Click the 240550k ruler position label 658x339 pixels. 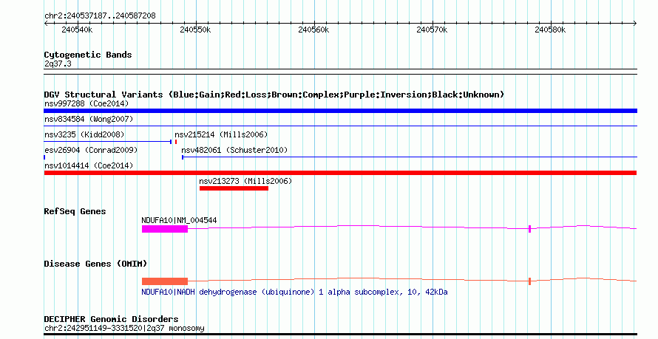(x=196, y=30)
